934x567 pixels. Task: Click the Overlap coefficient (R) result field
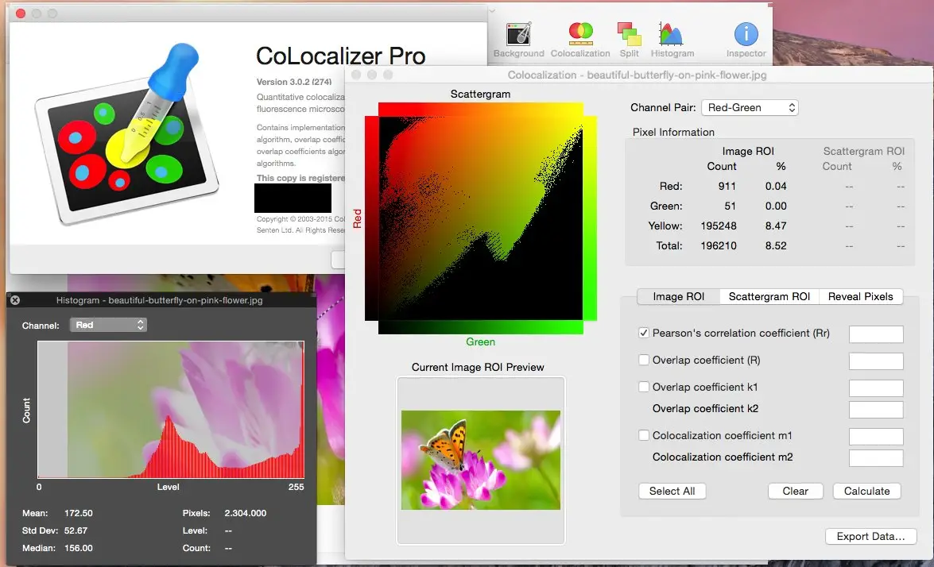point(876,361)
